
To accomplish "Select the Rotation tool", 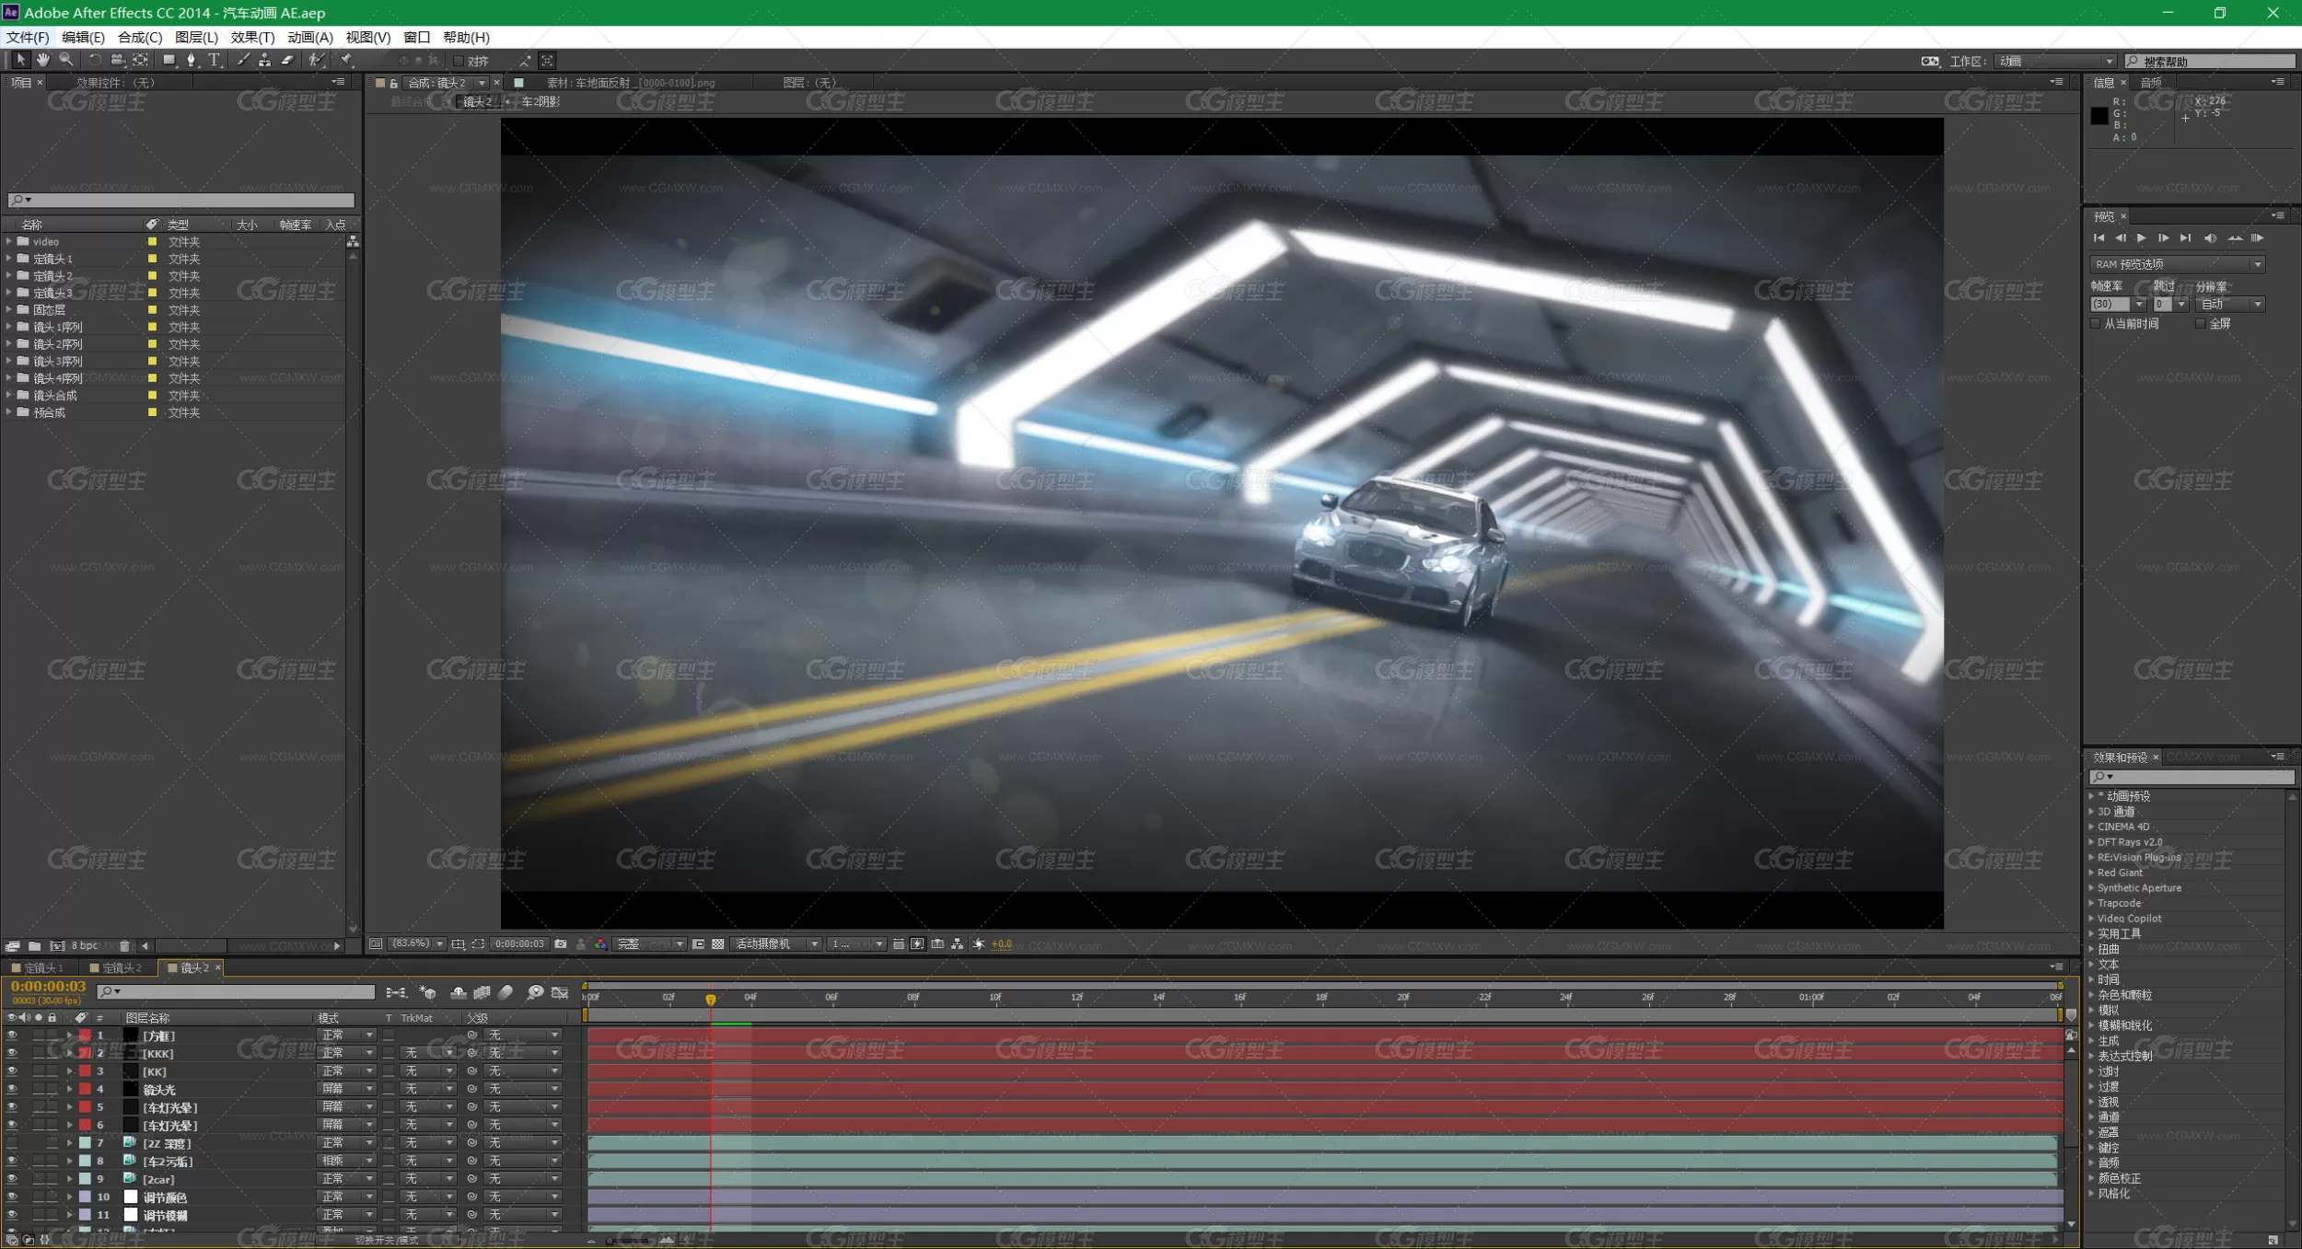I will 95,60.
